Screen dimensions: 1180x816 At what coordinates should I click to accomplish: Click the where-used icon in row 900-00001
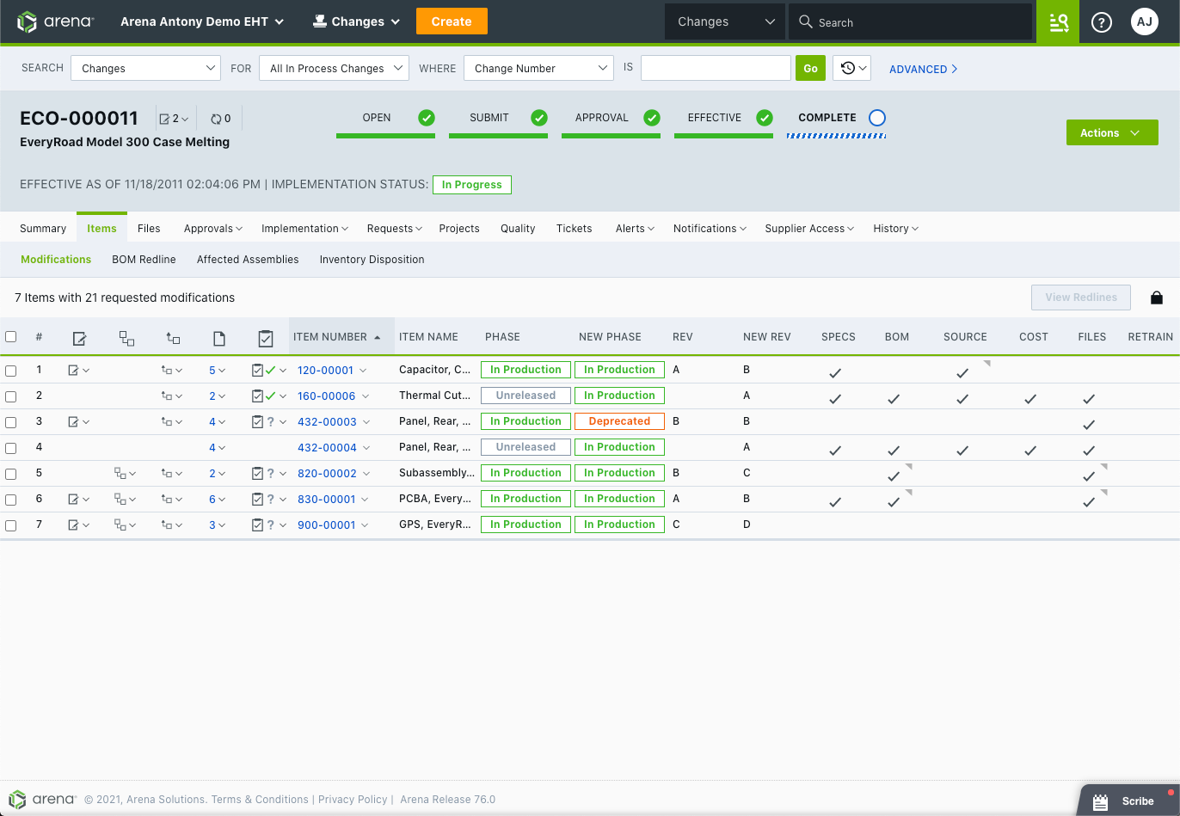(167, 525)
